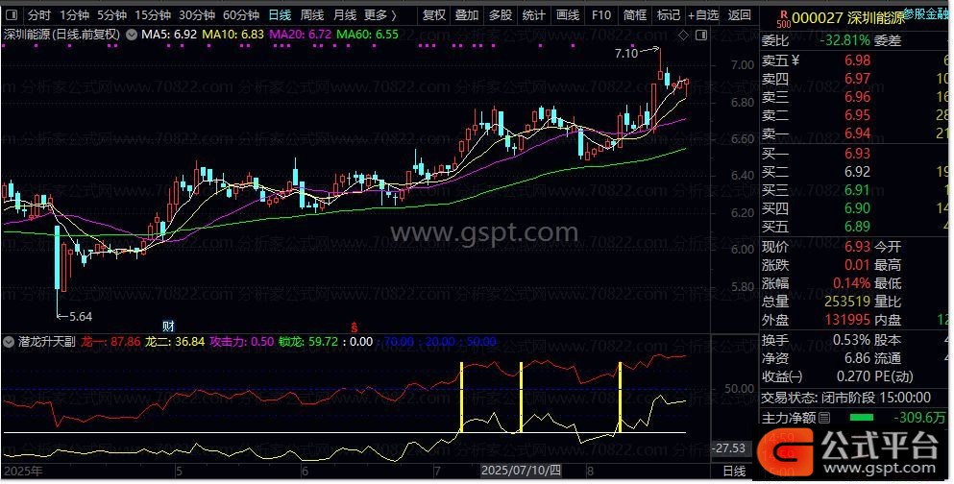Click the small icon next to 主力净额
This screenshot has width=954, height=484.
[x=824, y=418]
